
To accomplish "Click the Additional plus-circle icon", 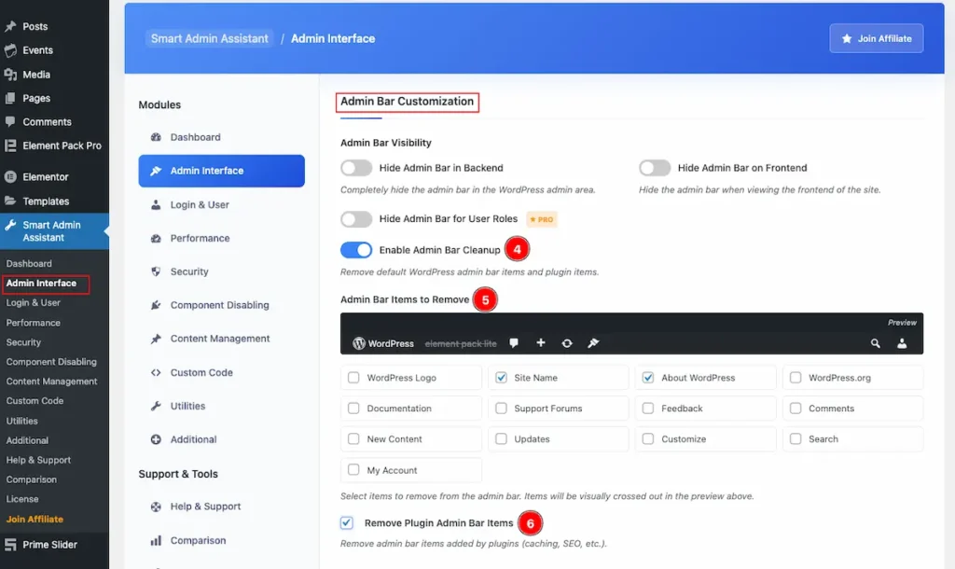I will pyautogui.click(x=156, y=439).
